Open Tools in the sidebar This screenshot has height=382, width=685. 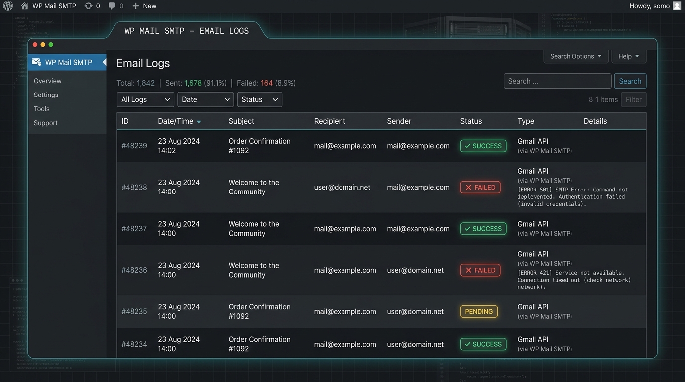click(42, 109)
